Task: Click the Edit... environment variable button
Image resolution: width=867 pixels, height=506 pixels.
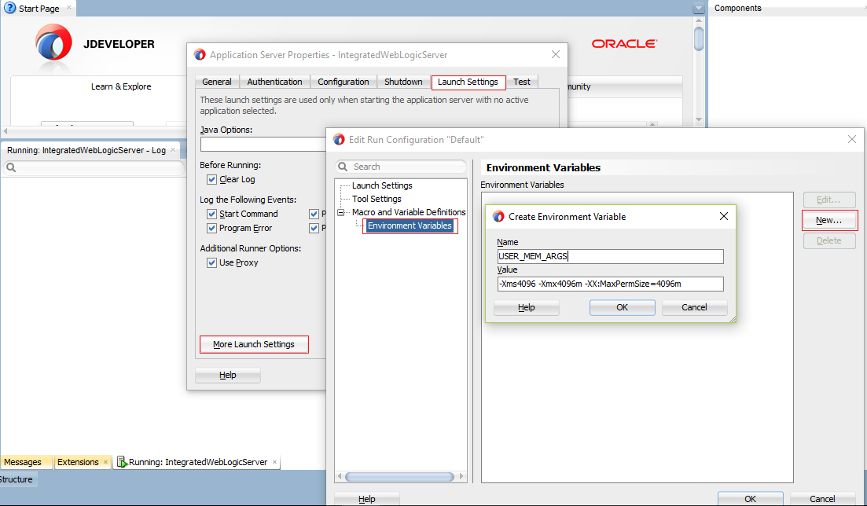Action: pyautogui.click(x=828, y=200)
